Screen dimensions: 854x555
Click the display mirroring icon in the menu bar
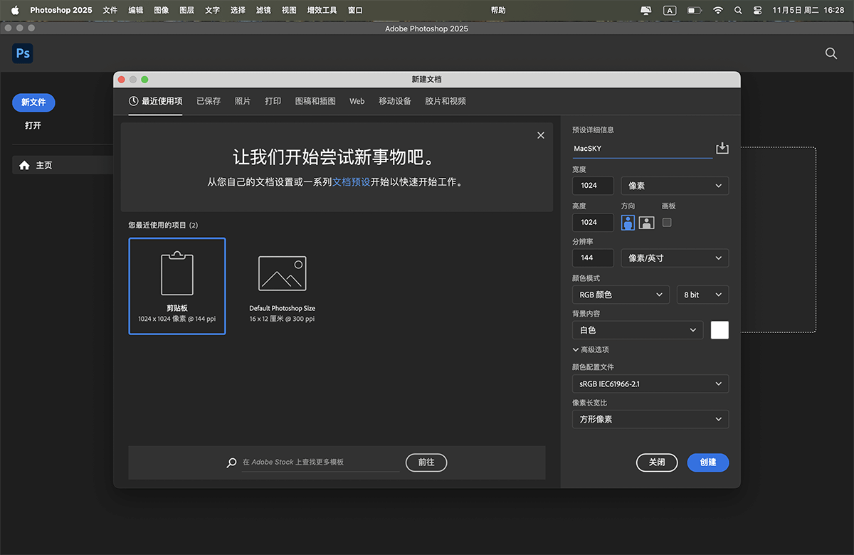tap(645, 11)
